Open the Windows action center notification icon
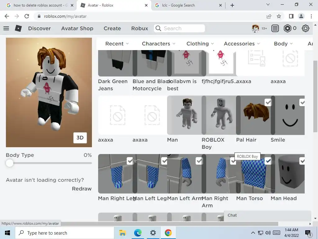 click(x=308, y=233)
